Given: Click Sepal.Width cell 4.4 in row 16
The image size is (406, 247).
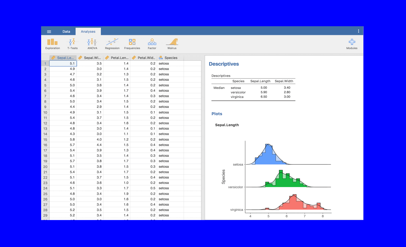Looking at the screenshot, I should [x=90, y=145].
